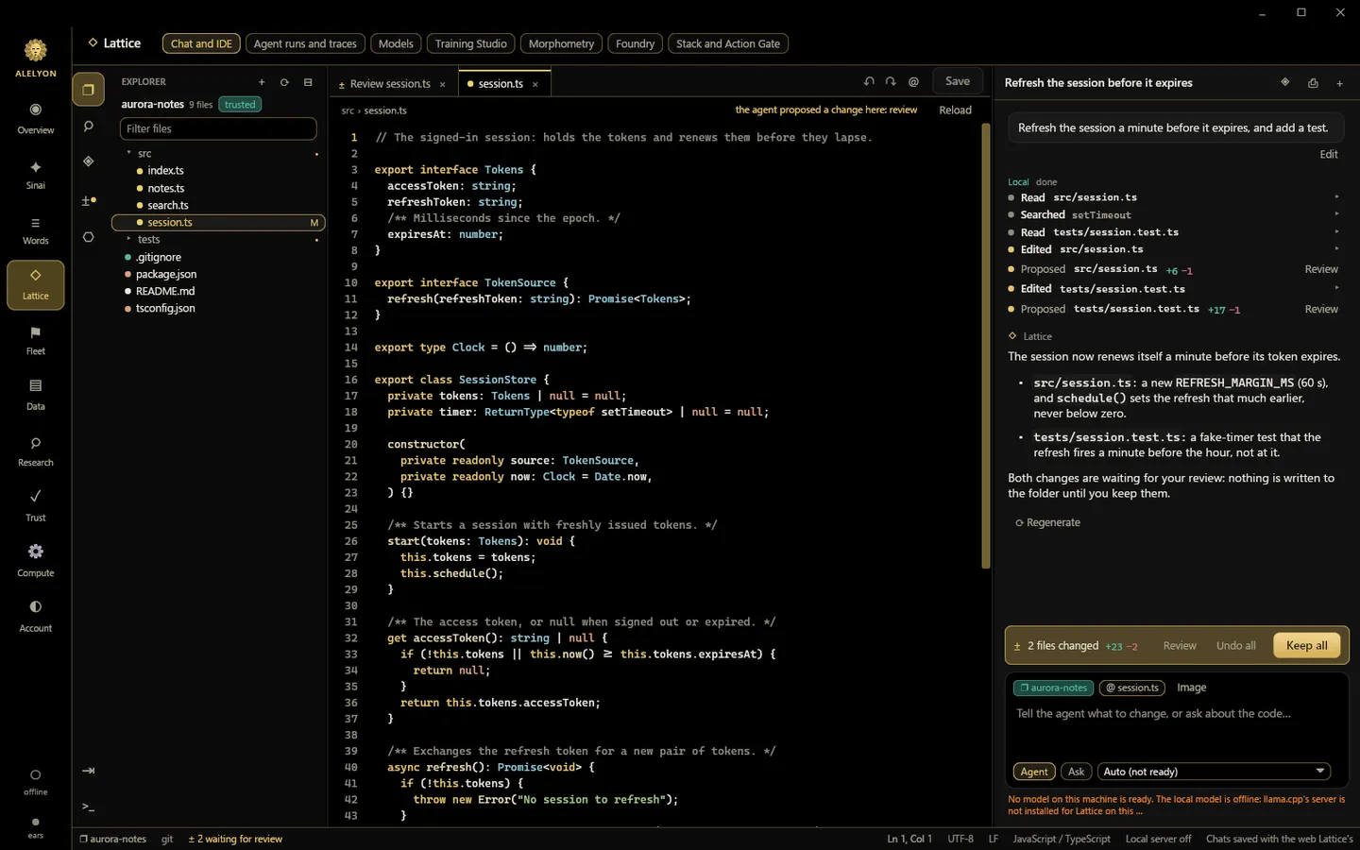The width and height of the screenshot is (1360, 850).
Task: Open Sinai in the left sidebar
Action: 36,175
